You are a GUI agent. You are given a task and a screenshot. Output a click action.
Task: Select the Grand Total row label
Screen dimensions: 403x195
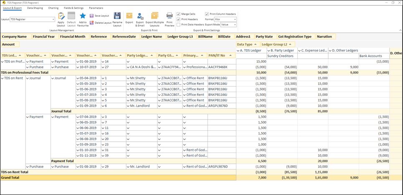pos(118,177)
